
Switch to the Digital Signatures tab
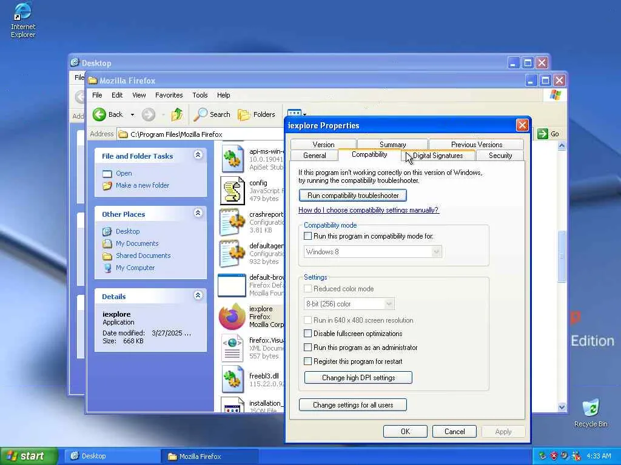click(438, 156)
